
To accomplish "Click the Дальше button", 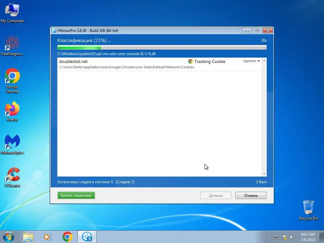I will pos(216,196).
